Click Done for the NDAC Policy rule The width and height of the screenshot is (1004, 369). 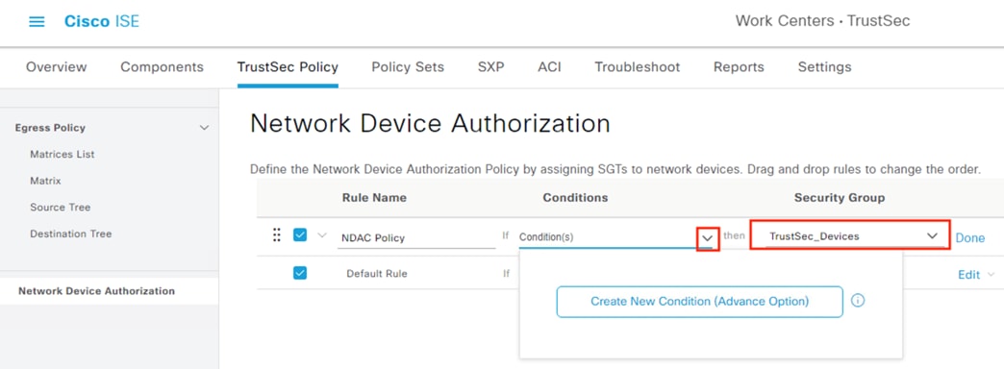click(970, 238)
